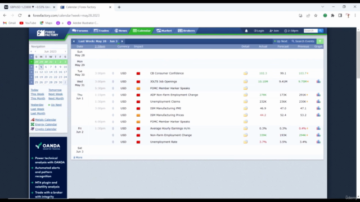Screen dimensions: 360x202
Task: Open detail folder for ISM Manufacturing Prices
Action: pos(245,115)
